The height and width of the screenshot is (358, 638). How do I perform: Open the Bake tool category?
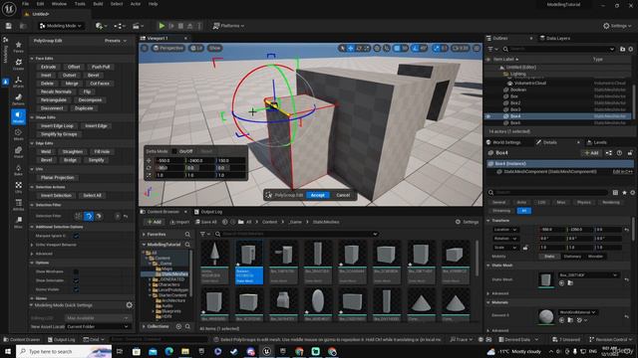[18, 170]
